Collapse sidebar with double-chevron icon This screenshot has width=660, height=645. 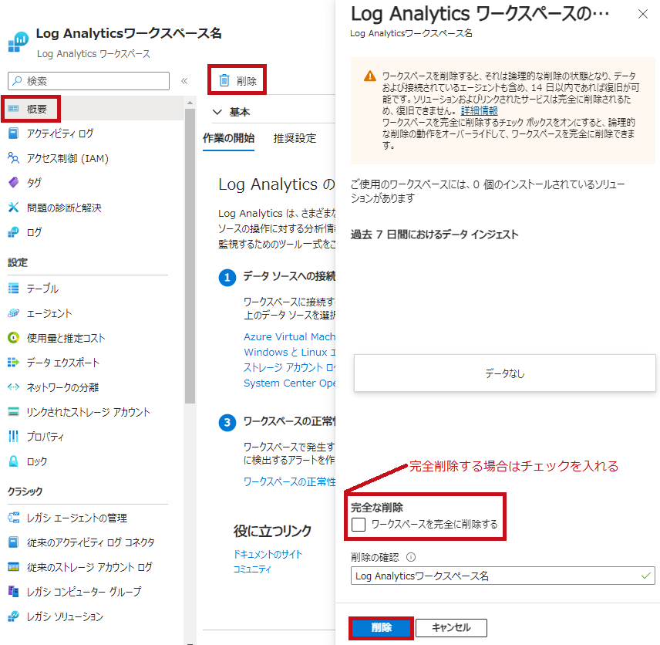(184, 81)
